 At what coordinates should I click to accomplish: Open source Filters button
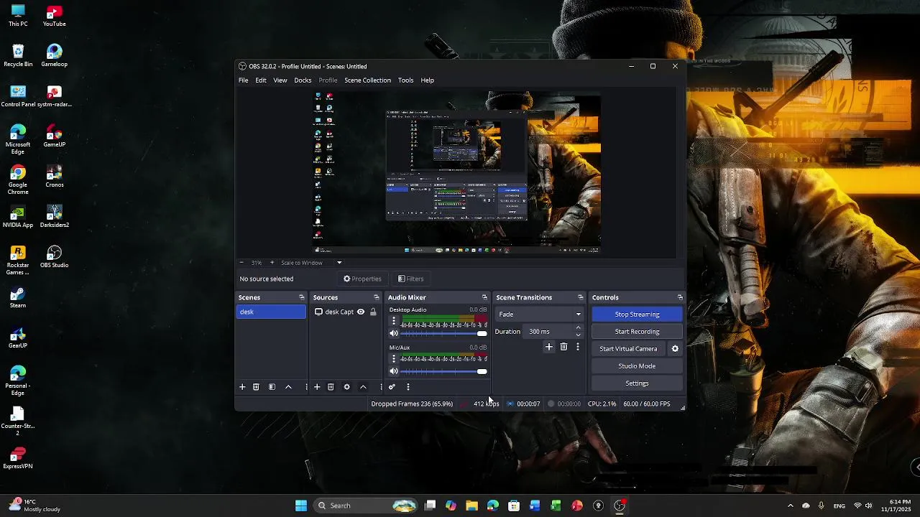click(410, 279)
